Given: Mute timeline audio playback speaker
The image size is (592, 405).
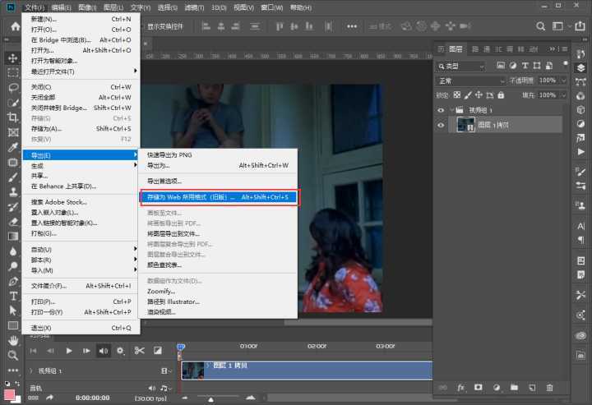Looking at the screenshot, I should (104, 351).
